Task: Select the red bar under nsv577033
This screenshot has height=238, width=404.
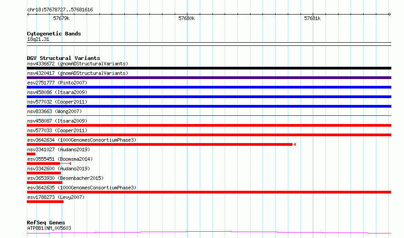Action: [x=209, y=135]
